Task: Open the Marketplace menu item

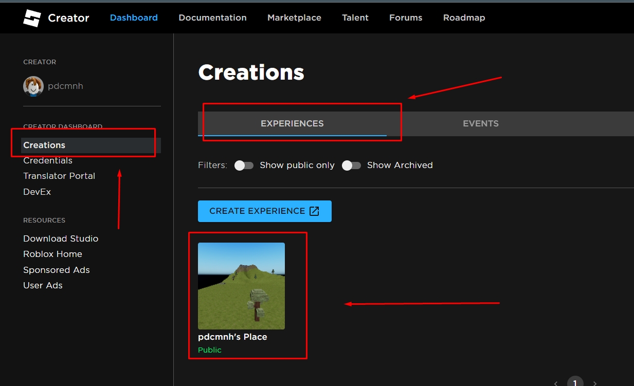Action: point(294,17)
